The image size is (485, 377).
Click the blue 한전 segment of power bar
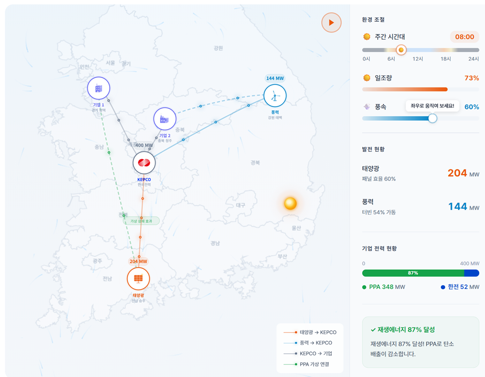[472, 273]
